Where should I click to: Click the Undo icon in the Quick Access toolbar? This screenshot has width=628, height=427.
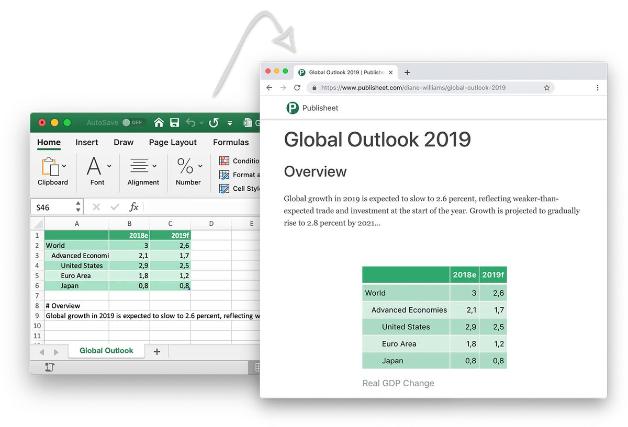(x=192, y=122)
